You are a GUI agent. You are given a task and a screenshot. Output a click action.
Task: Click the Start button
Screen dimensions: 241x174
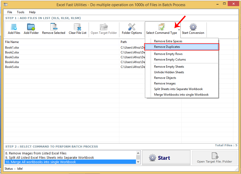[x=166, y=157]
